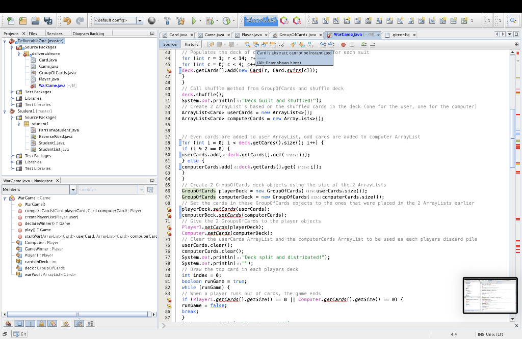Click the New File toolbar icon

[10, 21]
